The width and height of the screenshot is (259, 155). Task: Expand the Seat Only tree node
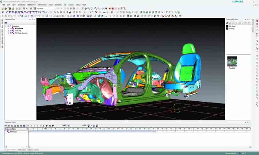point(8,30)
